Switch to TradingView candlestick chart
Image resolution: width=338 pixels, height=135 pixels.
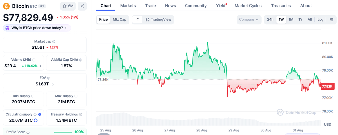coord(158,20)
